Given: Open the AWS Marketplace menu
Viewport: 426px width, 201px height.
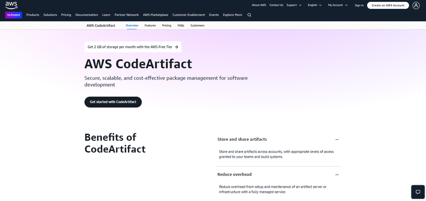Looking at the screenshot, I should point(155,15).
